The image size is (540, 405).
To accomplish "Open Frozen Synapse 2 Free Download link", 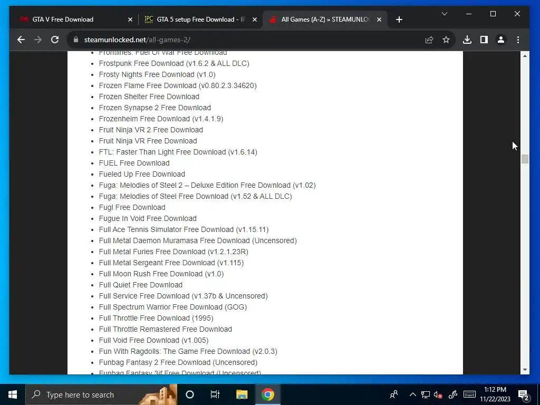I will [155, 108].
